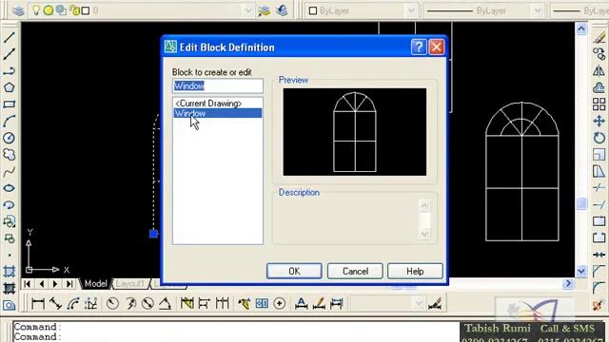Select the Chamfer tool
This screenshot has height=342, width=609.
pos(599,272)
